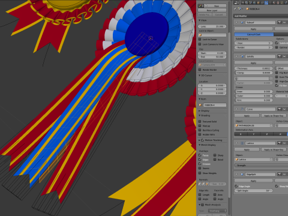The width and height of the screenshot is (288, 216).
Task: Collapse the Subsurf modifier panel arrow
Action: (236, 22)
